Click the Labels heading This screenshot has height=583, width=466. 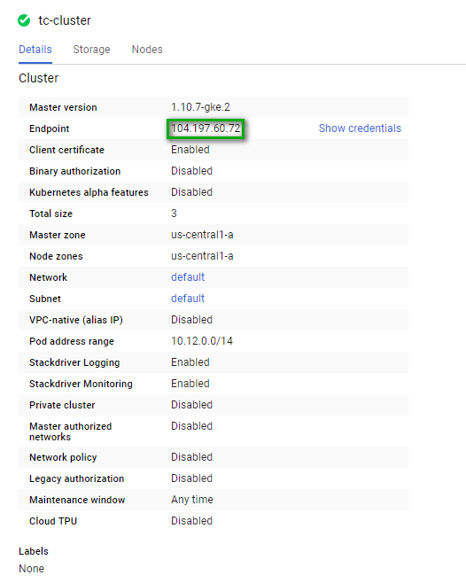(34, 551)
